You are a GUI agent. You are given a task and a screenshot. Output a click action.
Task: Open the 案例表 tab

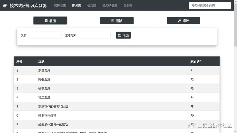(128, 6)
